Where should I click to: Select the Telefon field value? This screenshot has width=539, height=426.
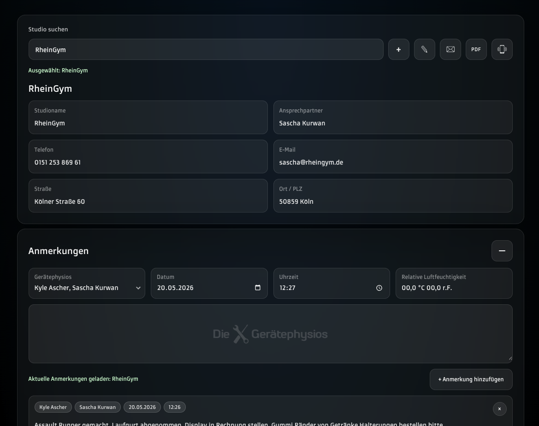point(58,162)
